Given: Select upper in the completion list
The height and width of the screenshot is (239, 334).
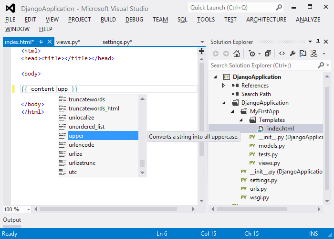Looking at the screenshot, I should pos(103,136).
